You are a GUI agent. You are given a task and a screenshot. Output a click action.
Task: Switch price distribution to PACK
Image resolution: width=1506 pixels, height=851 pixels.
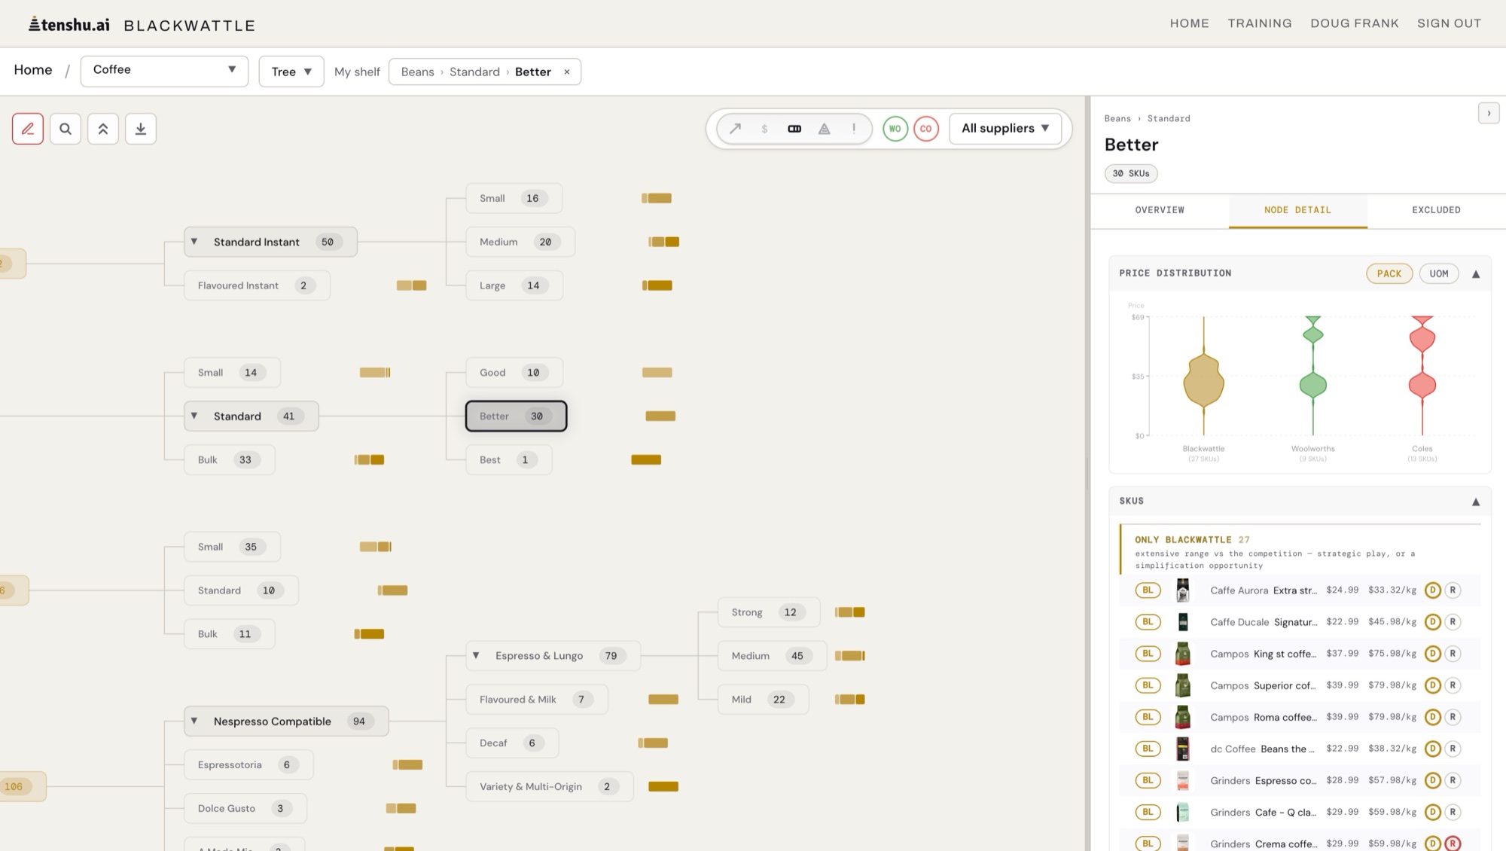pos(1389,273)
